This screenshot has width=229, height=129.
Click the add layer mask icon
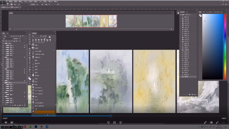(x=15, y=106)
